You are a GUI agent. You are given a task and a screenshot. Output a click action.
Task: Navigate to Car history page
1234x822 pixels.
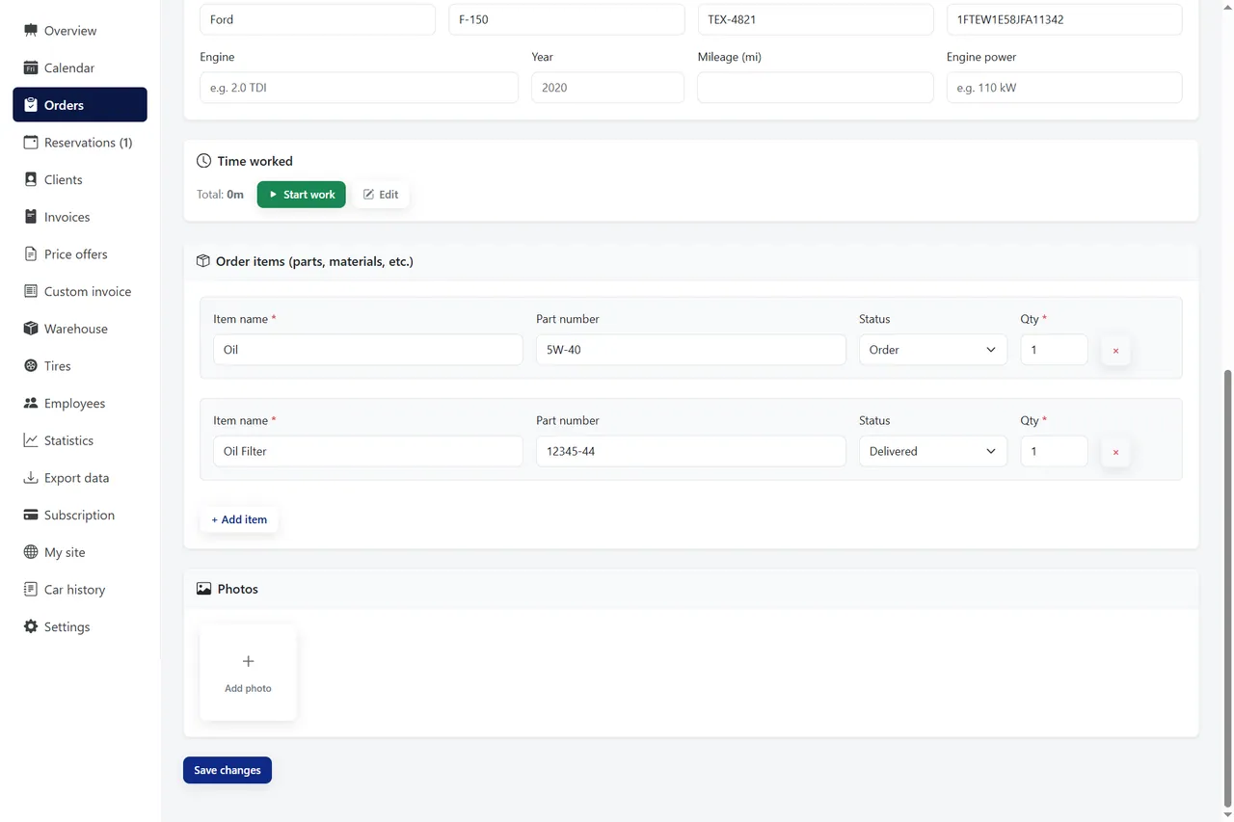80,590
